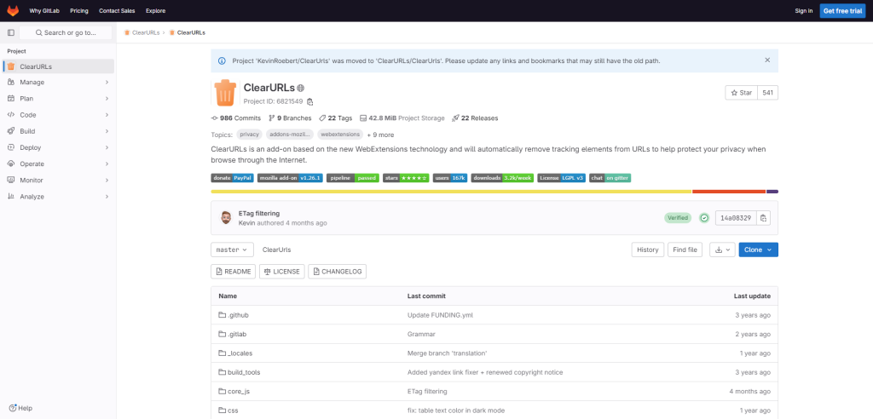
Task: Click the search magnifier icon
Action: 39,33
